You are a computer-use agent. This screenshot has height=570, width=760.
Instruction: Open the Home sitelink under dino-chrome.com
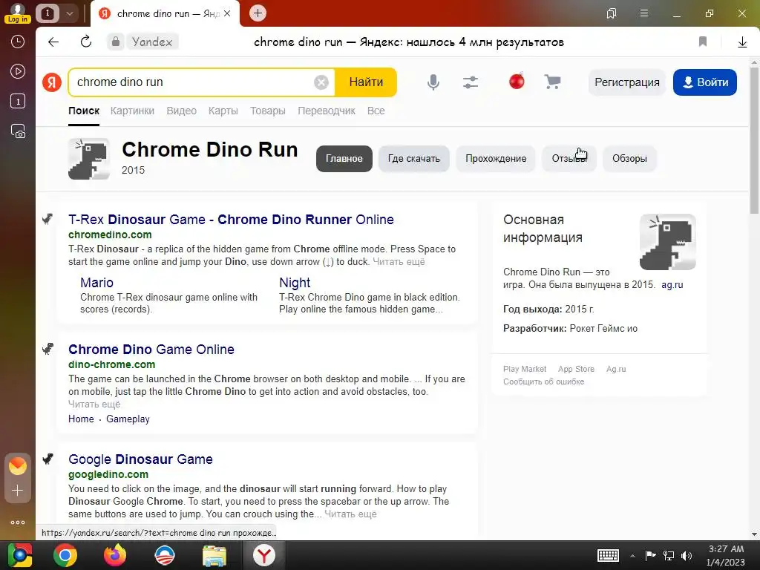[81, 419]
